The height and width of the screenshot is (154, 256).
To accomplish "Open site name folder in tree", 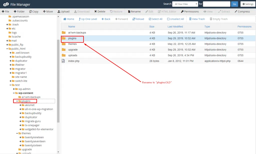I will [x=21, y=77].
